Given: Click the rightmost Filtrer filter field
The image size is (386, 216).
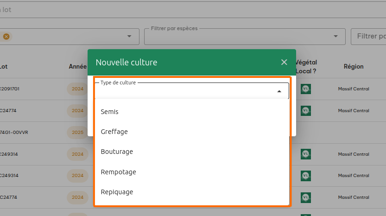Looking at the screenshot, I should [x=370, y=37].
